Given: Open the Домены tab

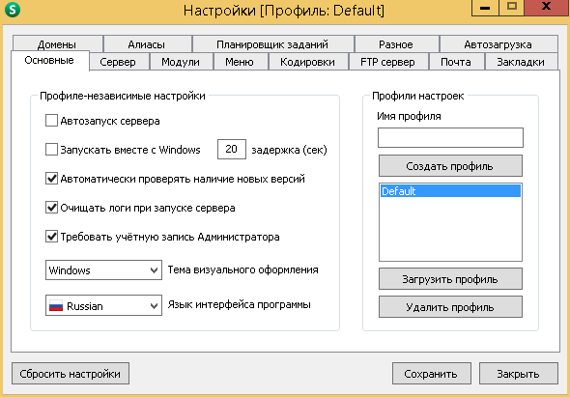Looking at the screenshot, I should coord(57,44).
